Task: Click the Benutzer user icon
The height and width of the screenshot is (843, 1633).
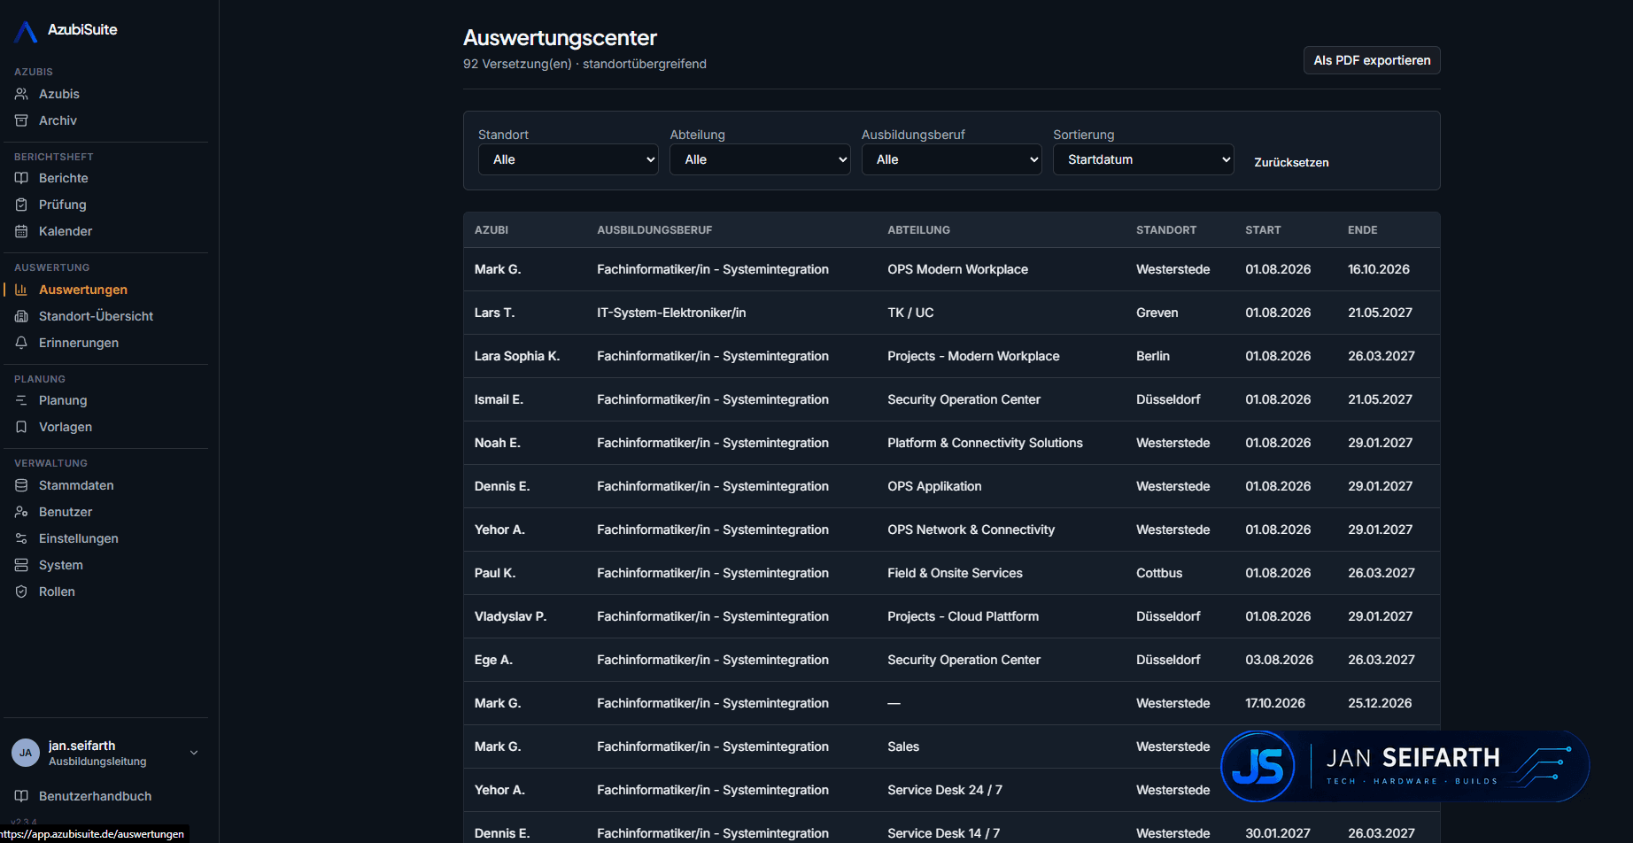Action: point(21,512)
